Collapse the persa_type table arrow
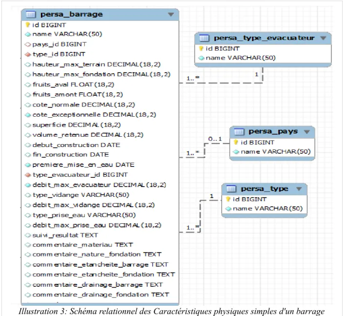 click(x=299, y=189)
